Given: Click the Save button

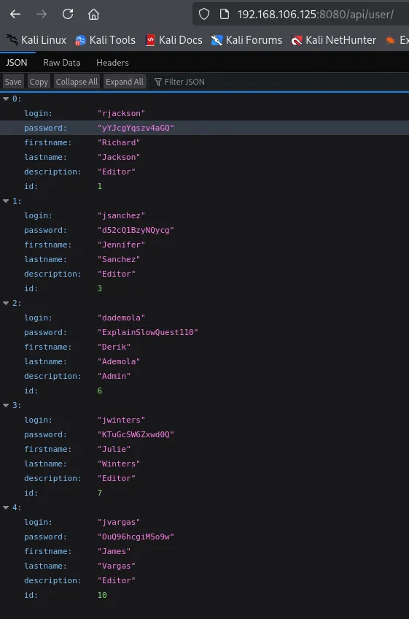Looking at the screenshot, I should click(x=13, y=82).
